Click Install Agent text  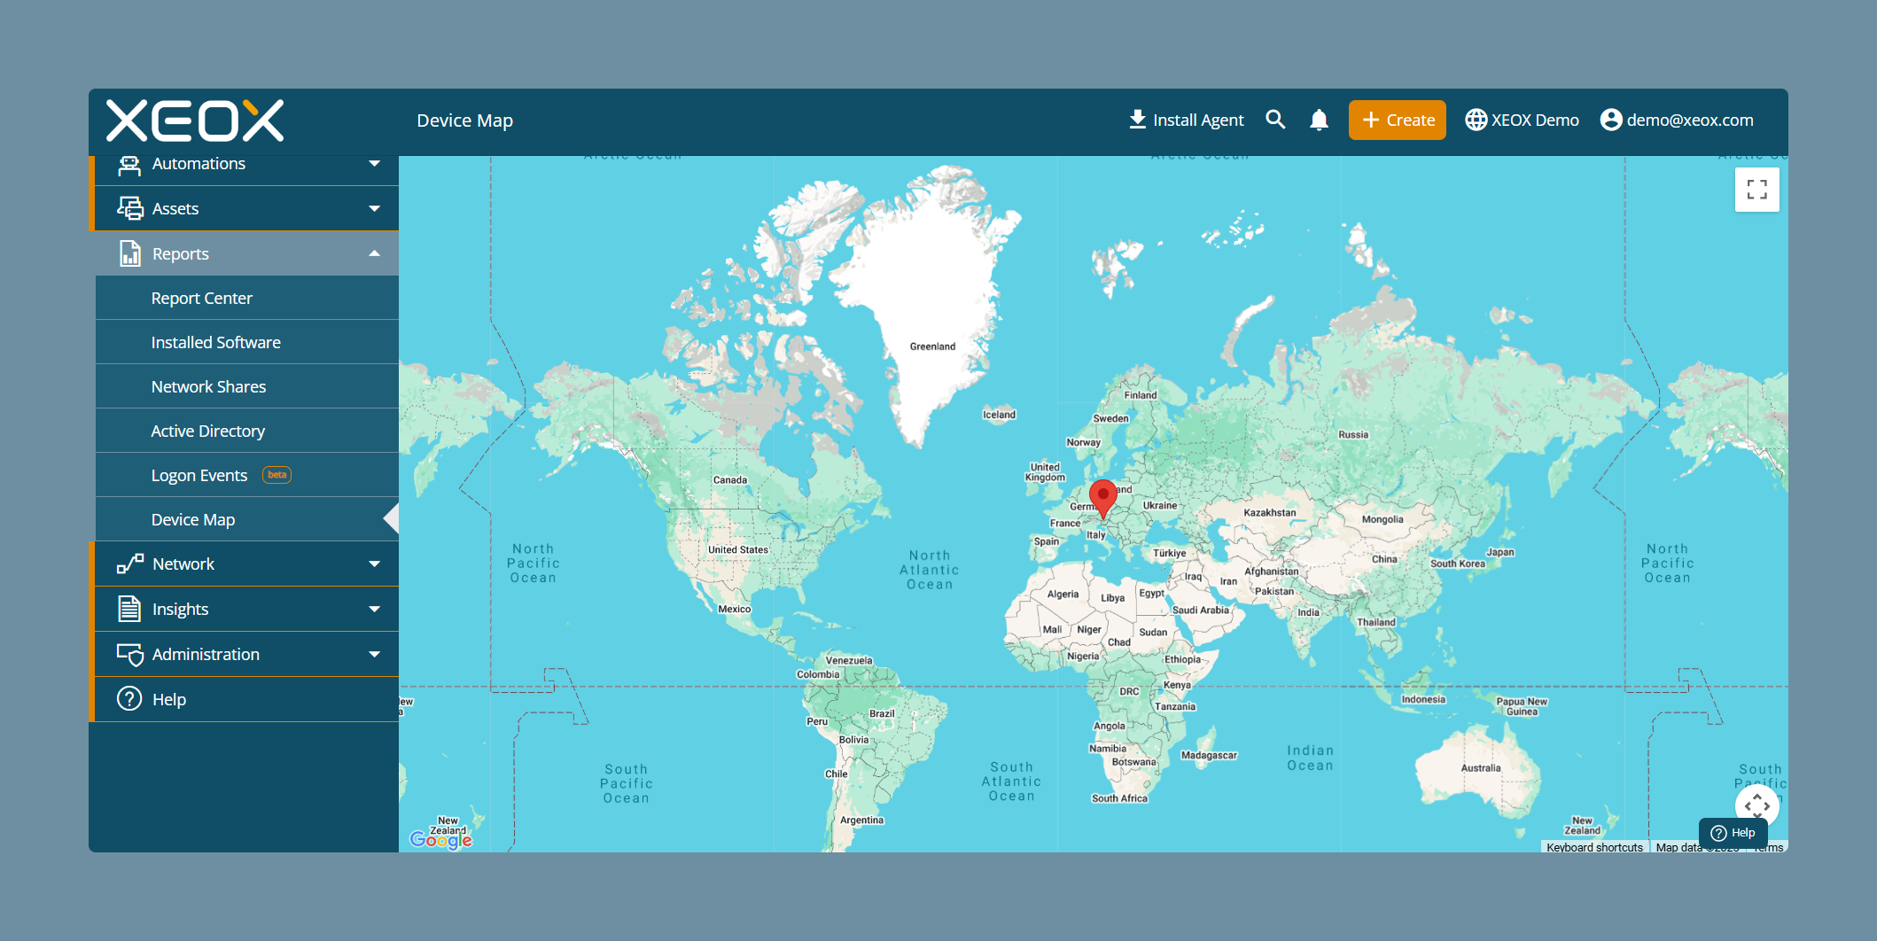point(1198,120)
